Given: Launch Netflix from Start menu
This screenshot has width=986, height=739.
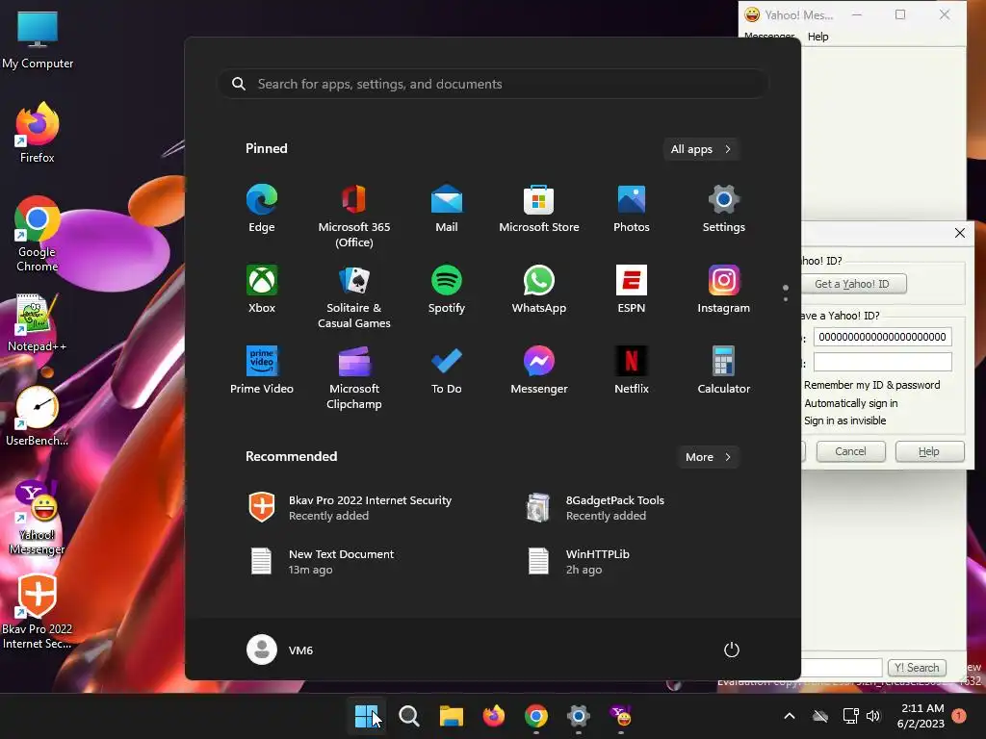Looking at the screenshot, I should [632, 370].
